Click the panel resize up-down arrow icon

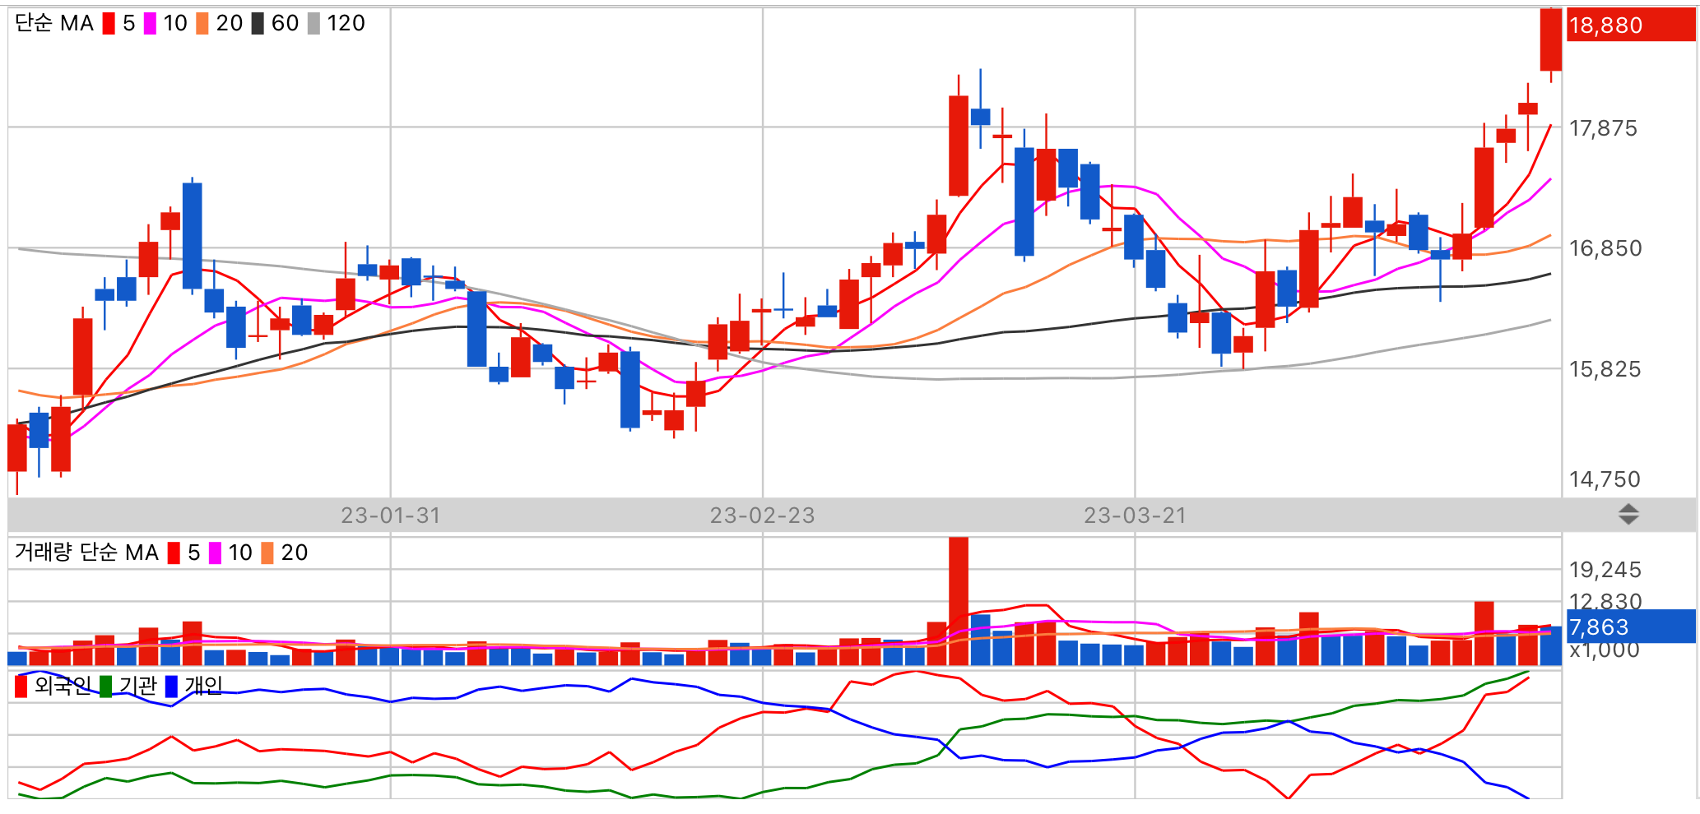1628,515
